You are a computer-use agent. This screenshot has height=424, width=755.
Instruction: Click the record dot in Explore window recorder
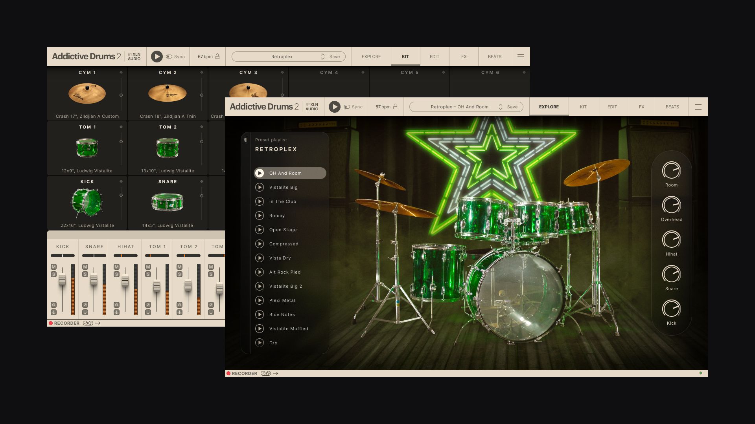pyautogui.click(x=228, y=373)
